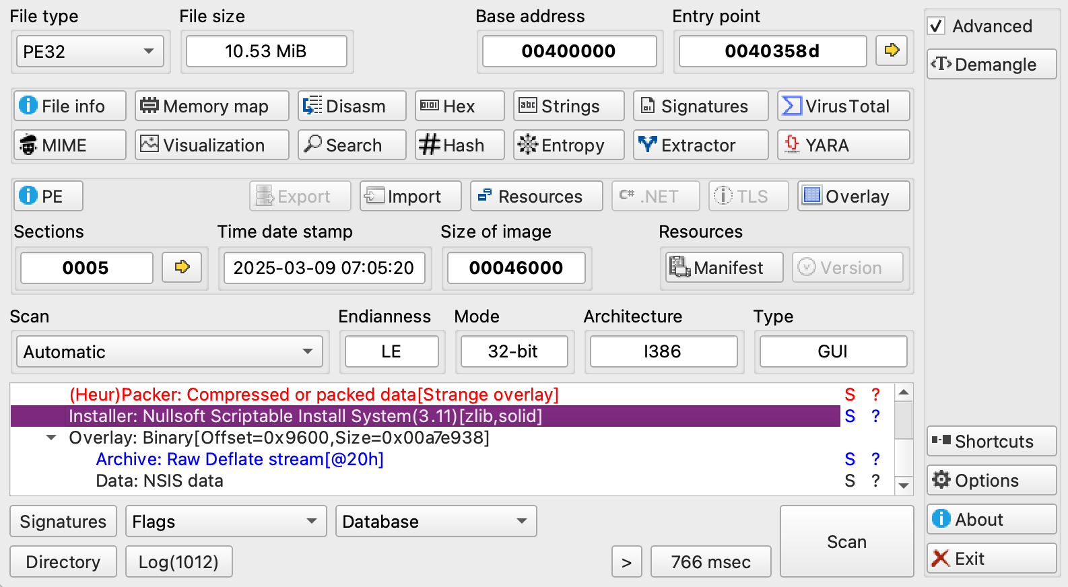This screenshot has height=587, width=1068.
Task: Open the Disasm view
Action: [x=352, y=106]
